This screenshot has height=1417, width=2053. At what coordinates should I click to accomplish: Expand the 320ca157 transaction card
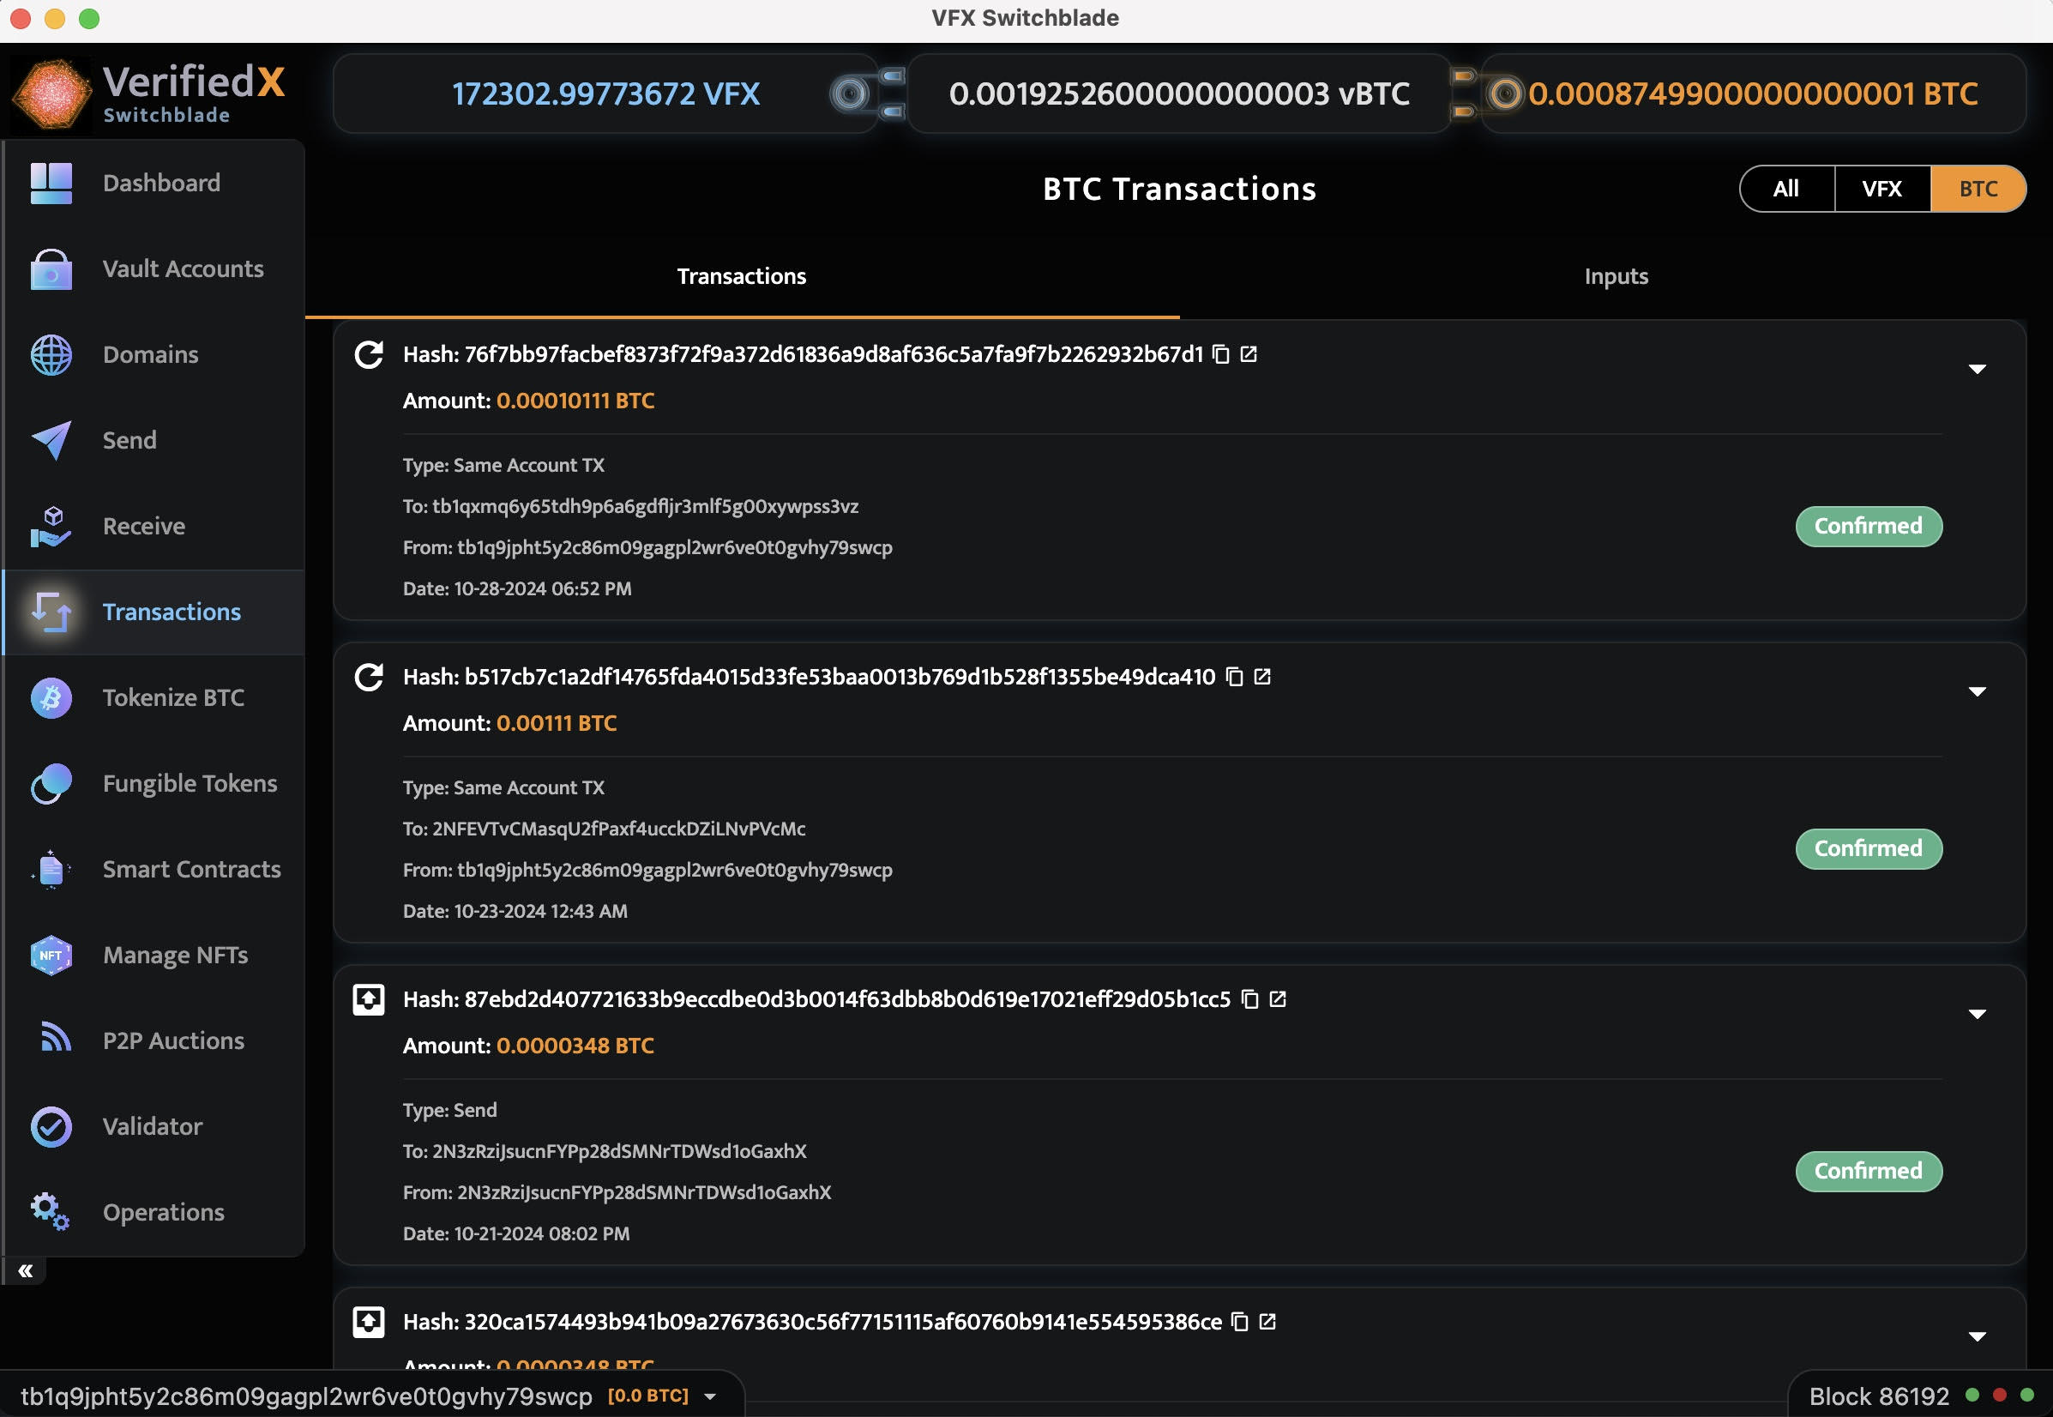[x=1978, y=1336]
